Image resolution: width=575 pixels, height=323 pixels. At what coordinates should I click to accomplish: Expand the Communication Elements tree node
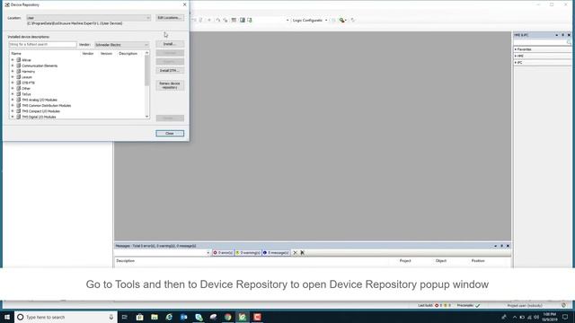13,65
